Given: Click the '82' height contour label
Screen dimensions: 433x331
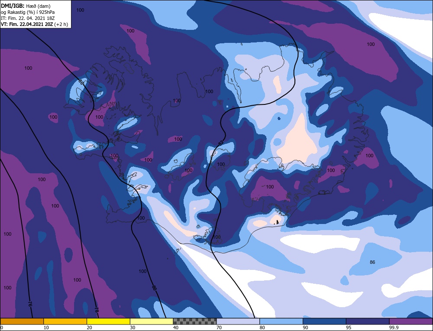Looking at the screenshot, I should [x=221, y=143].
